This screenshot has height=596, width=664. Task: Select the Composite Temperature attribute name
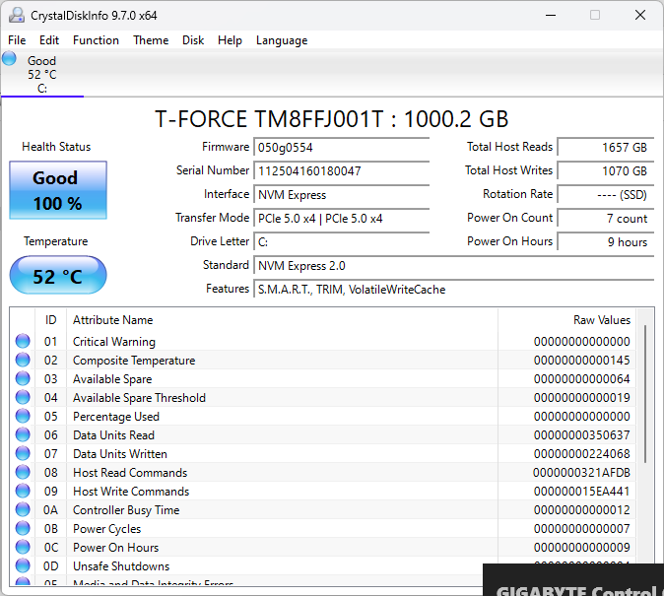(134, 360)
